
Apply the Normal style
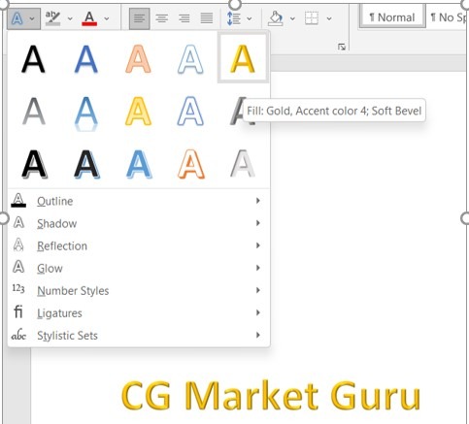coord(392,17)
